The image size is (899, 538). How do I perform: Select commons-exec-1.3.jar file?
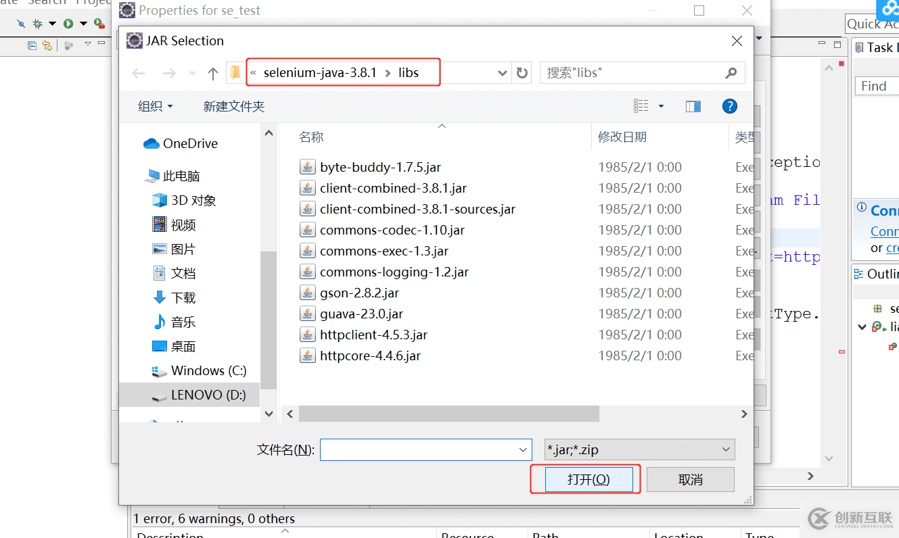(384, 251)
